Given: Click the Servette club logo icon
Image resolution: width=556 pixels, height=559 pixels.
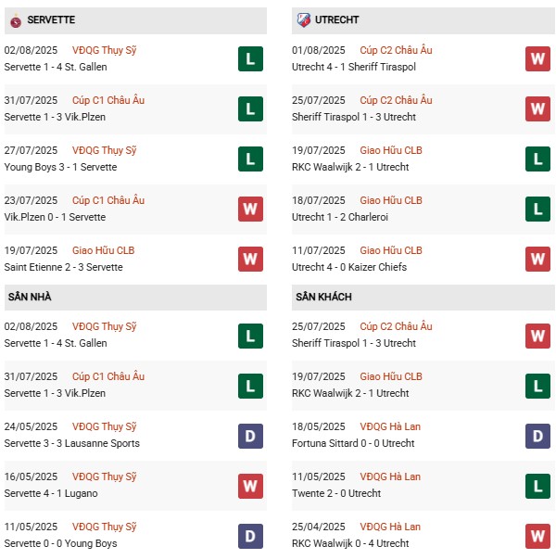Looking at the screenshot, I should [16, 19].
